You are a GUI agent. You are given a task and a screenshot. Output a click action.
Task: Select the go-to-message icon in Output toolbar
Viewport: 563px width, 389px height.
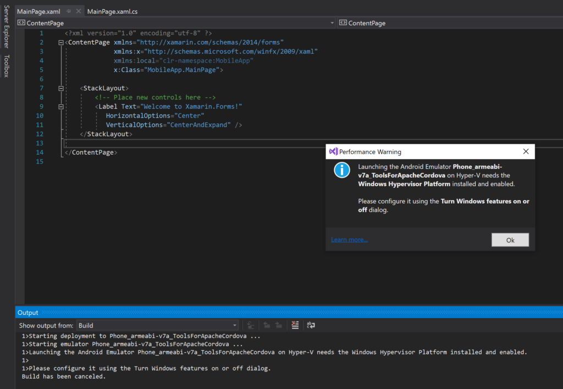(x=251, y=325)
